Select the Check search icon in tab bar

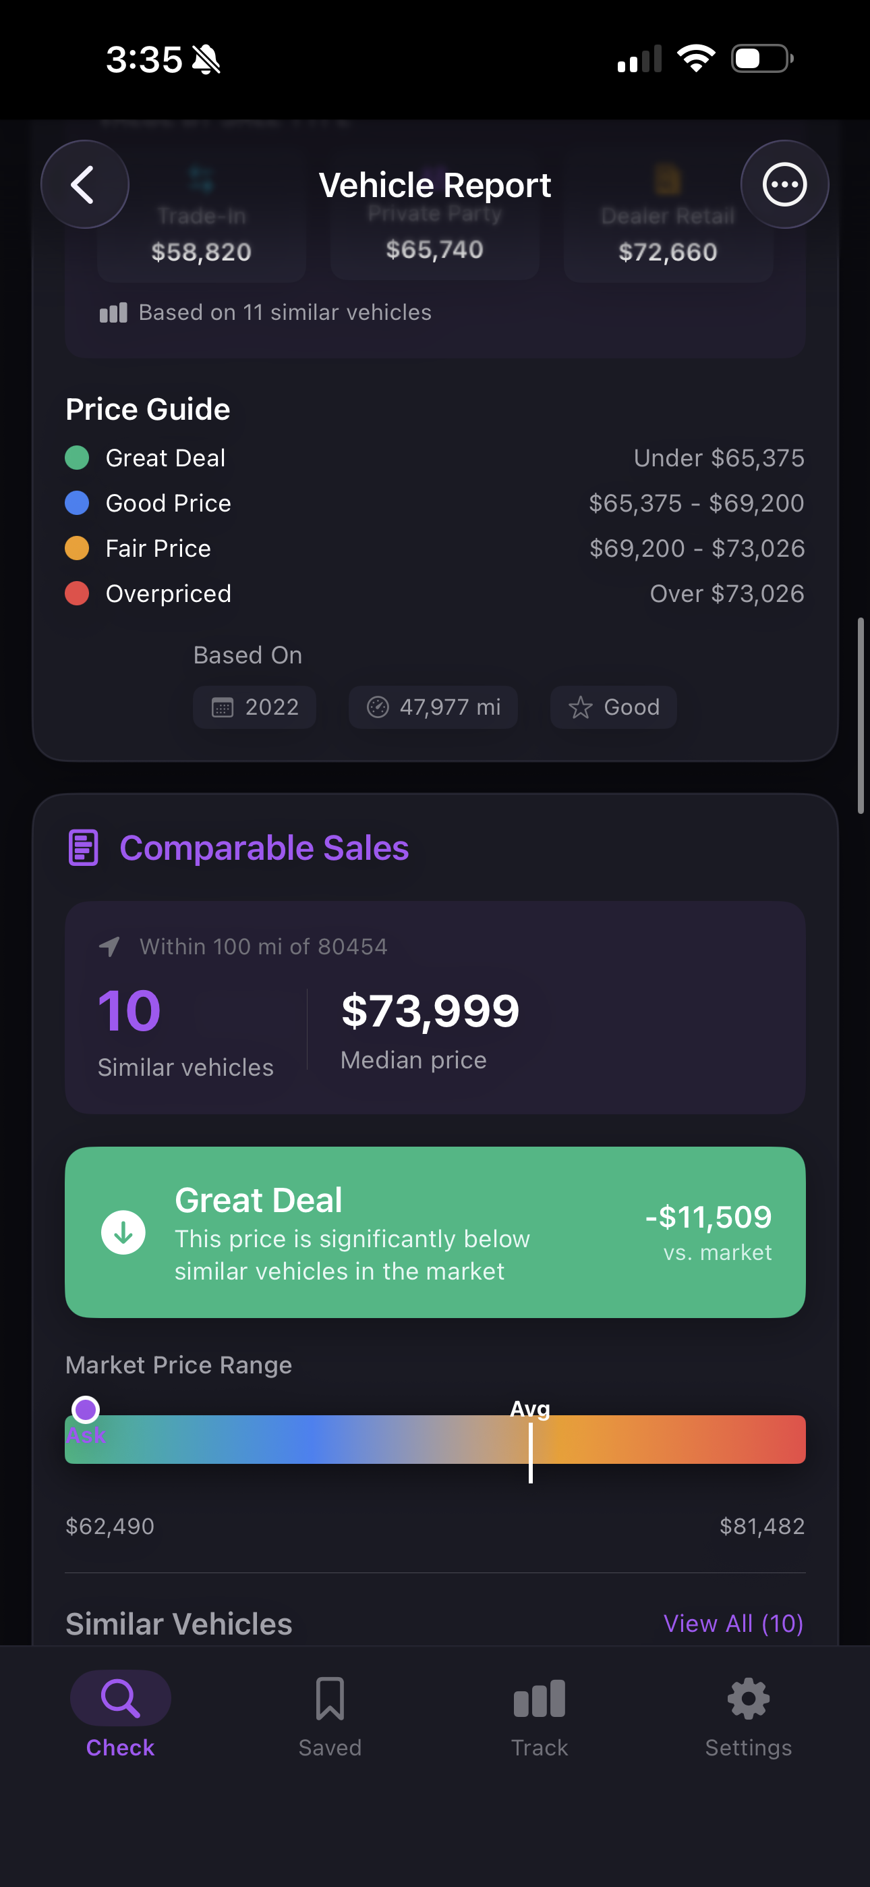tap(119, 1697)
